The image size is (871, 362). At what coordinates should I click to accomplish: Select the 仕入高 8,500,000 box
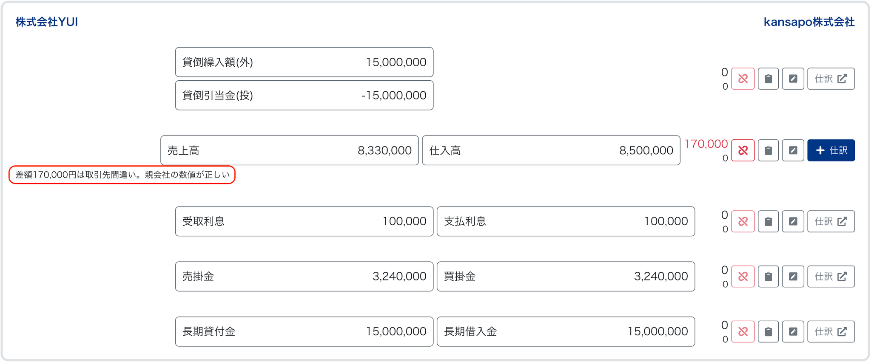(551, 150)
